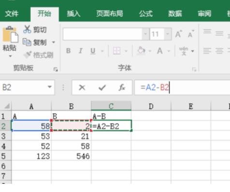This screenshot has width=230, height=192.
Task: Click the Select All corner triangle
Action: 7,106
